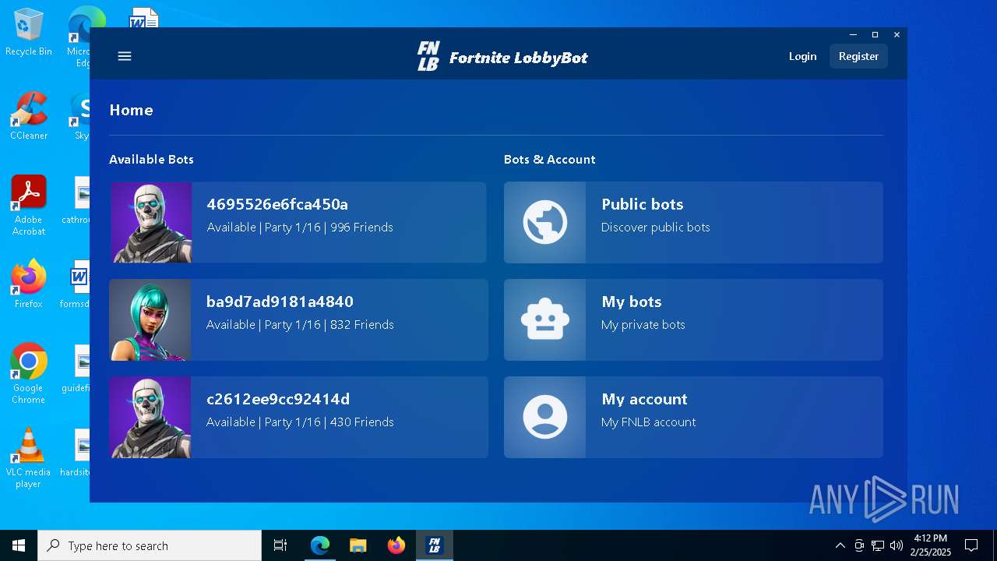Click the network tray icon
The image size is (997, 561).
point(878,545)
